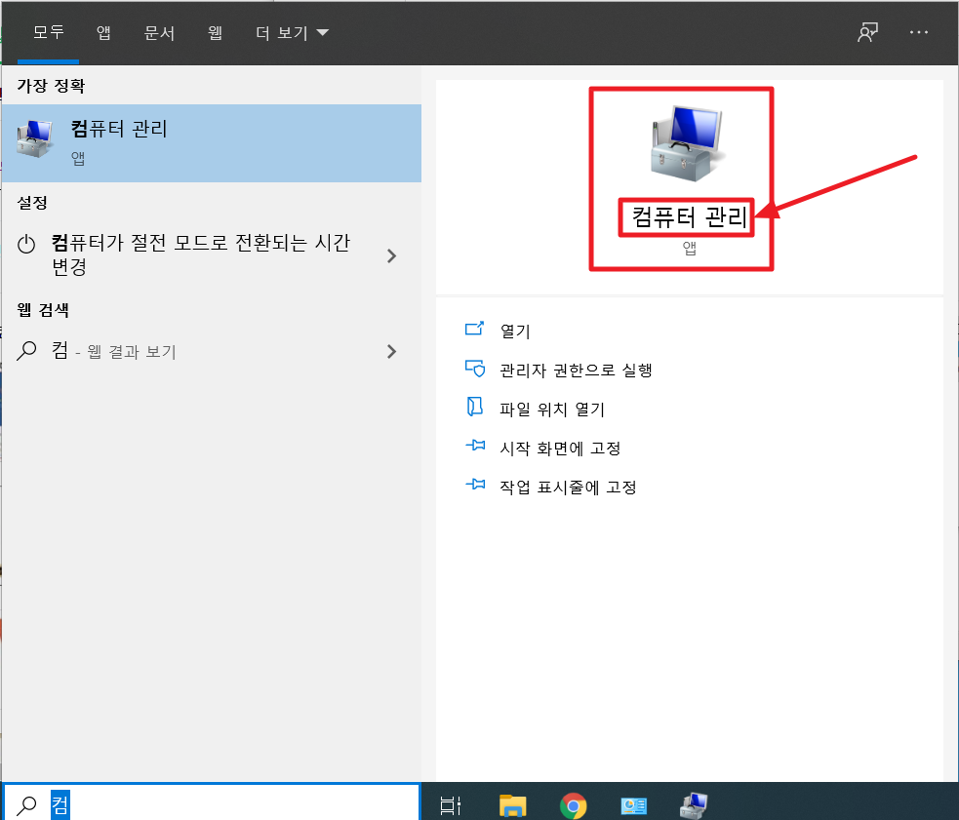Select the 웹 tab
This screenshot has height=820, width=959.
[215, 32]
